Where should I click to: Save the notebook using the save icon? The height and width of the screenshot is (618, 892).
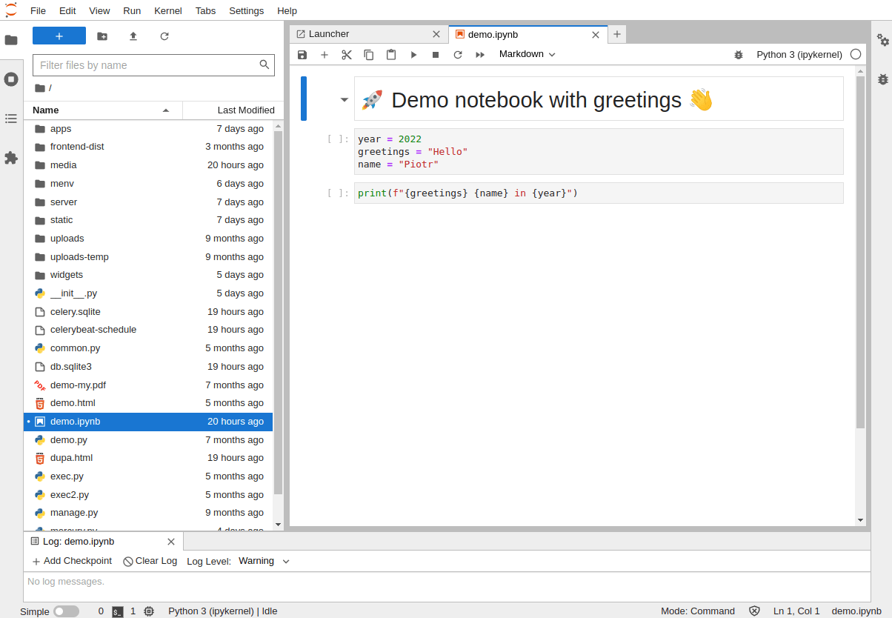(302, 54)
